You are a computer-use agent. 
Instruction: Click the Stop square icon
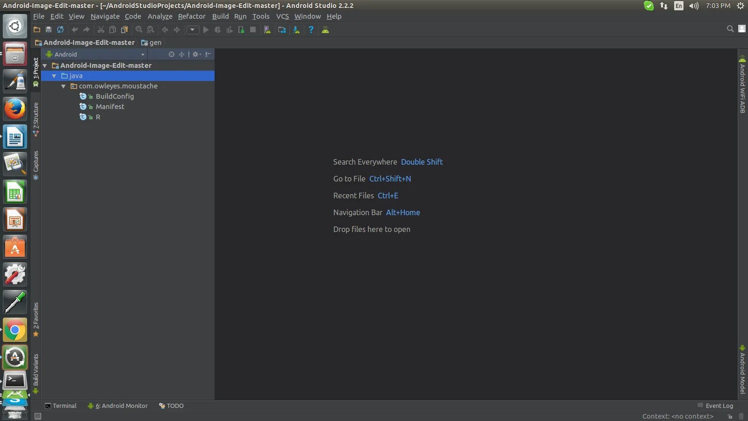253,29
